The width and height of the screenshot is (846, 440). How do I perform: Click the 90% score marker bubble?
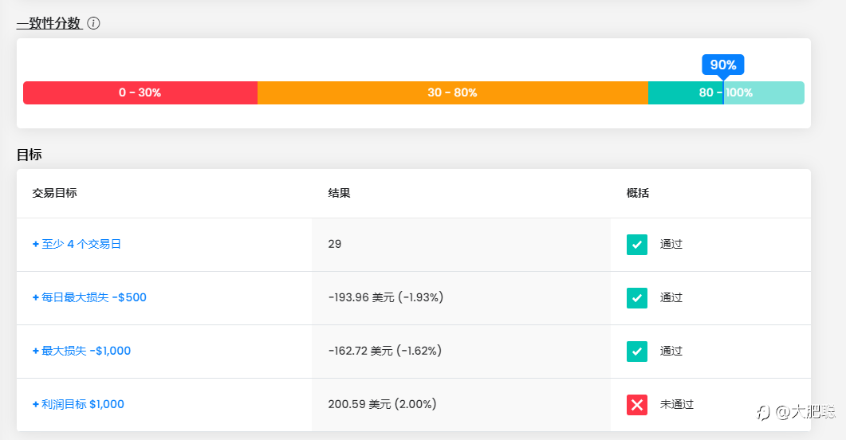[x=723, y=65]
